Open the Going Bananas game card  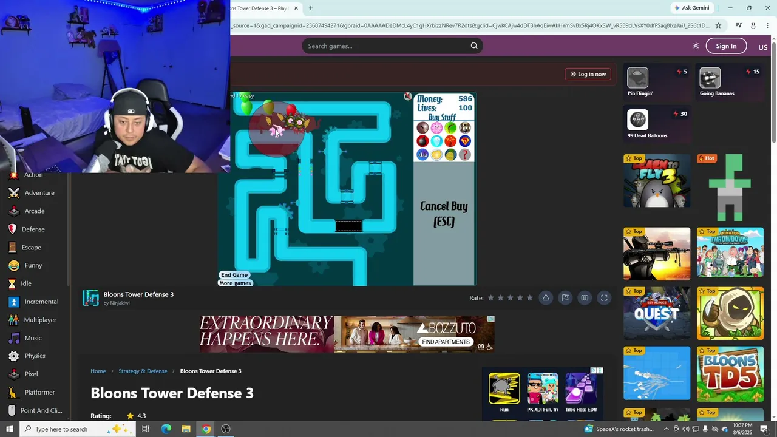[x=730, y=82]
